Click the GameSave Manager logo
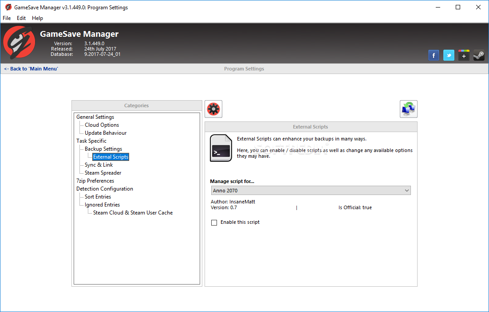The image size is (489, 312). click(20, 43)
